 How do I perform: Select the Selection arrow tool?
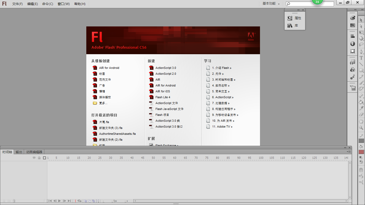tap(361, 20)
